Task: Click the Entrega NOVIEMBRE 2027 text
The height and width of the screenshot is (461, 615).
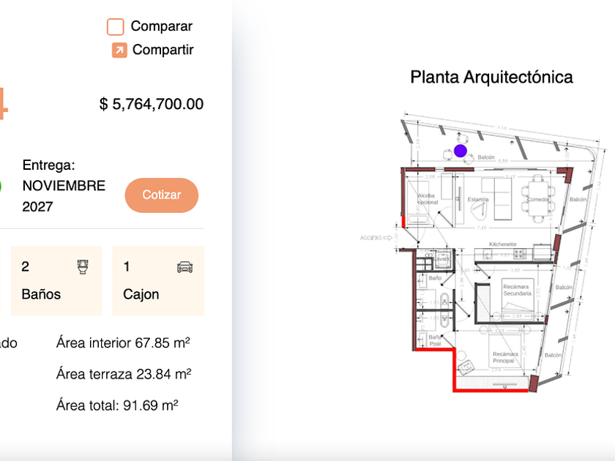Action: pos(64,186)
